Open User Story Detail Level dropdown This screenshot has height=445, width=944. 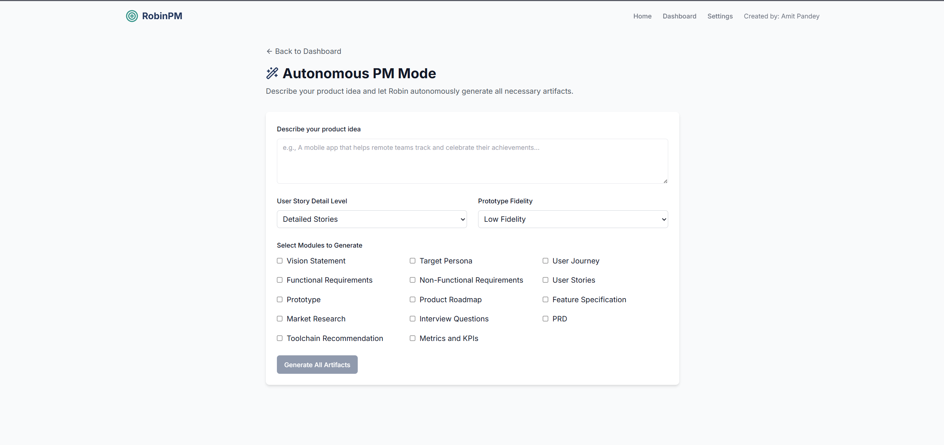click(x=372, y=219)
